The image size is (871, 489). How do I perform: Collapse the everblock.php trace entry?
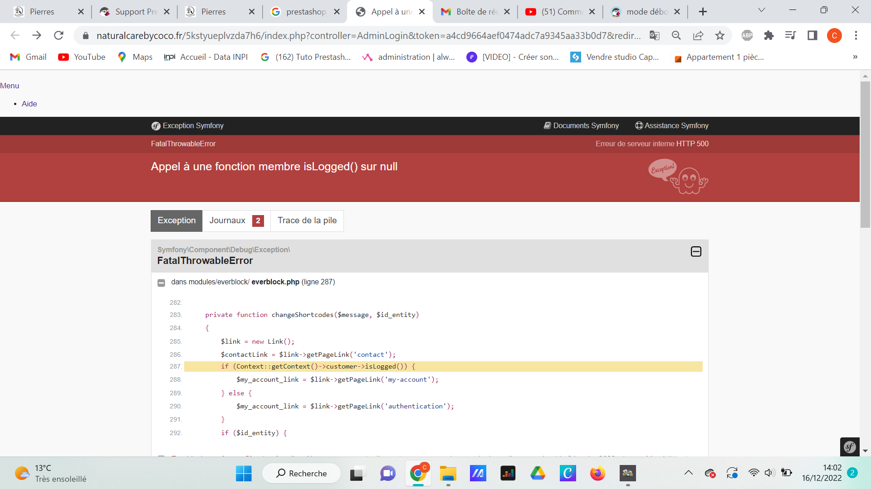(161, 283)
